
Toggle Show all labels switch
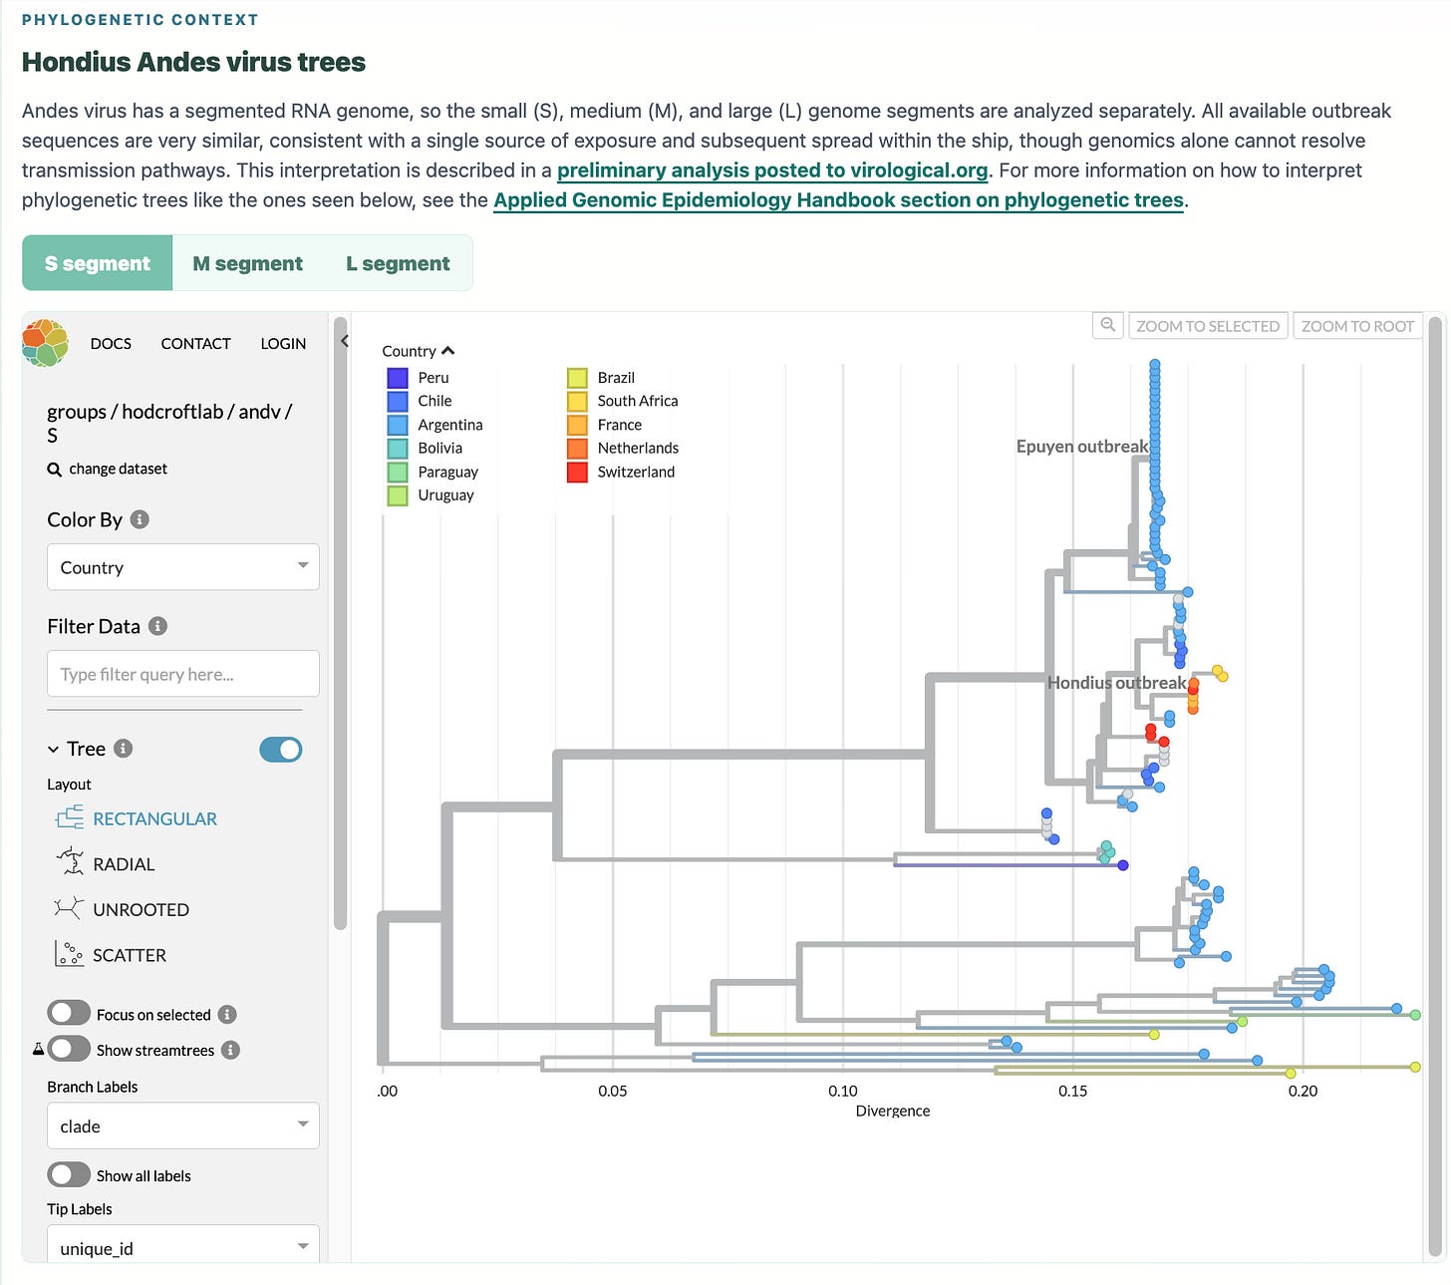[69, 1174]
